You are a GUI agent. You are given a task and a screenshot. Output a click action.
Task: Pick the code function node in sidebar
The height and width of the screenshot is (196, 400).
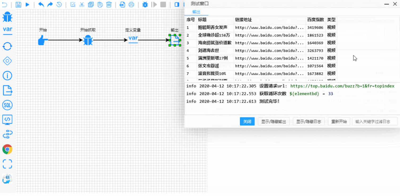[x=7, y=120]
